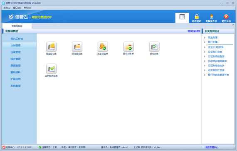Expand the arrow beside 日记账汇总表

coord(205,52)
